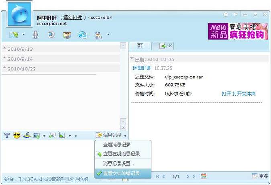
Task: Start a webcam video chat
Action: tap(51, 35)
